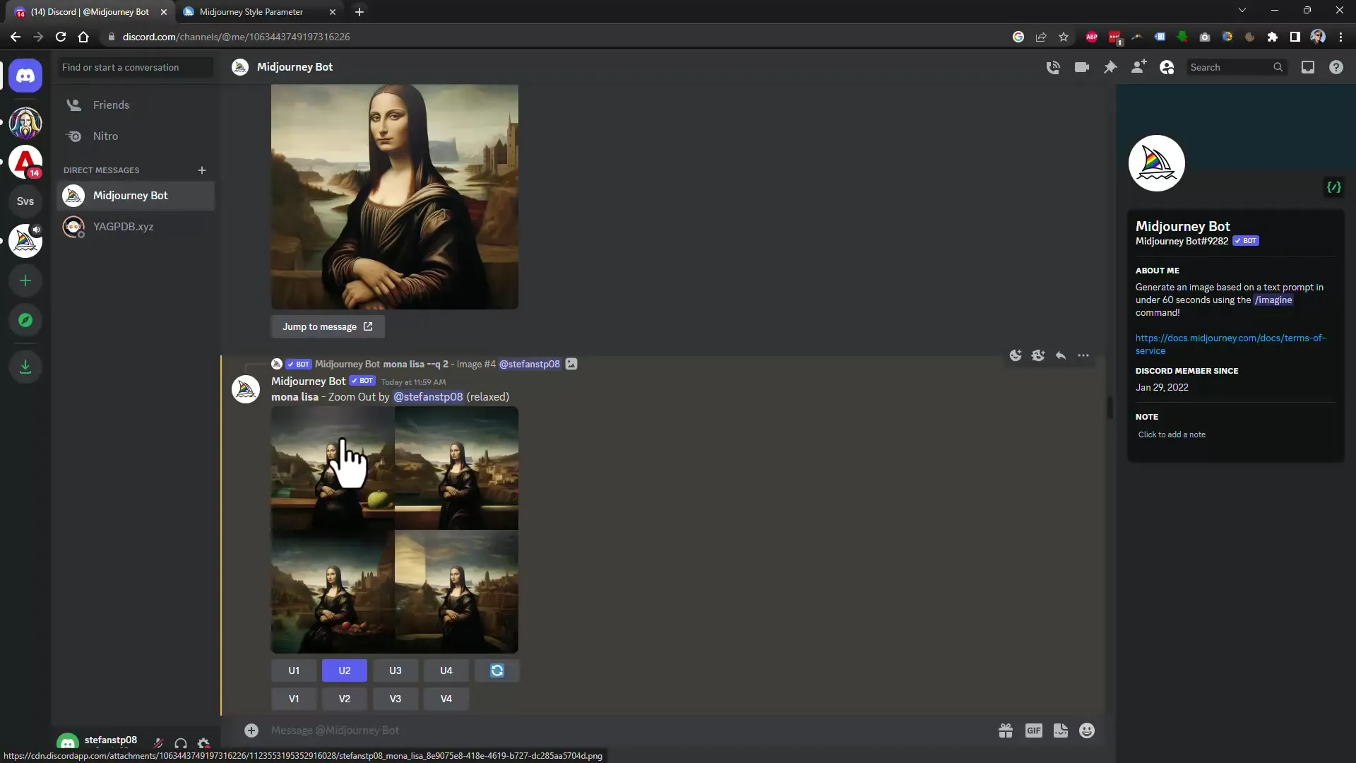Open the Nitro menu item
This screenshot has width=1356, height=763.
click(105, 135)
